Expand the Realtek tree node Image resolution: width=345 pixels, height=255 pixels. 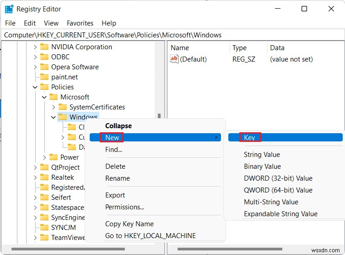click(35, 177)
